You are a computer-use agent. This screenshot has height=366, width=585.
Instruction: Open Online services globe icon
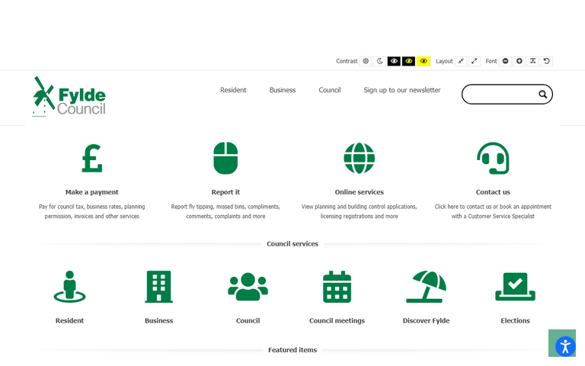(x=359, y=158)
